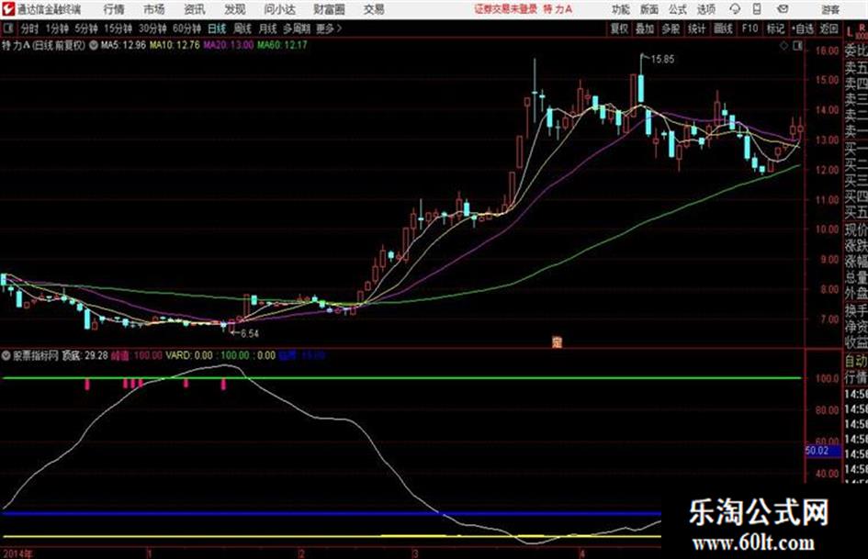
Task: Open the 选项 menu
Action: click(705, 9)
